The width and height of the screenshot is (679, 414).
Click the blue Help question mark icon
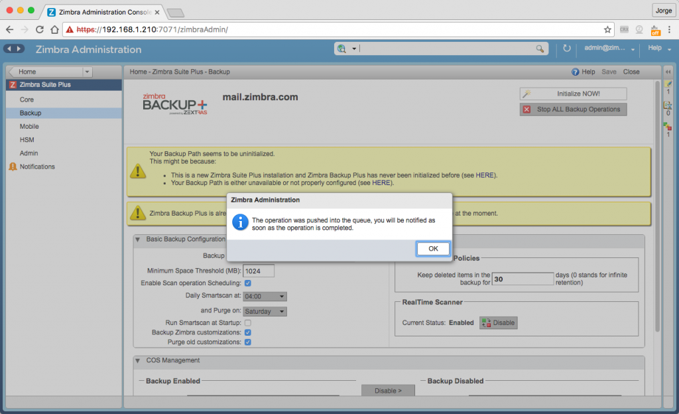point(575,72)
